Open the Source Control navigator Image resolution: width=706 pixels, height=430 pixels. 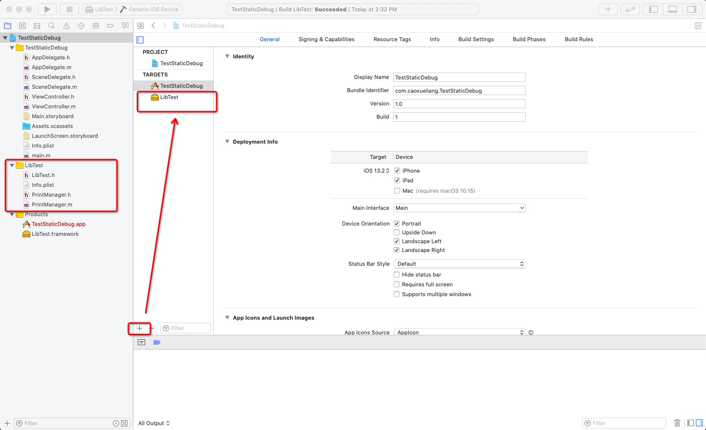click(22, 25)
